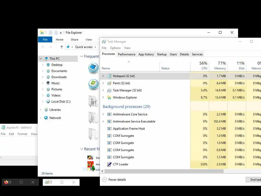Screen dimensions: 261x196
Task: Collapse the This PC tree node
Action: click(41, 59)
